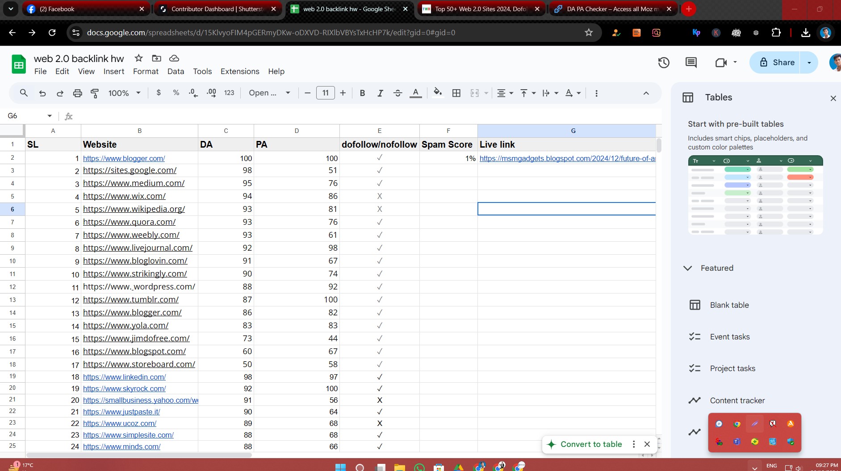Undo the last action
Viewport: 841px width, 471px height.
click(x=42, y=93)
